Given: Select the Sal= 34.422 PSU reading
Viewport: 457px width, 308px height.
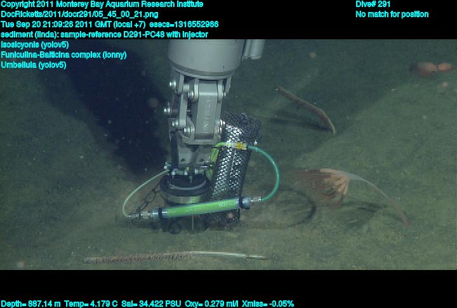Looking at the screenshot, I should tap(151, 304).
